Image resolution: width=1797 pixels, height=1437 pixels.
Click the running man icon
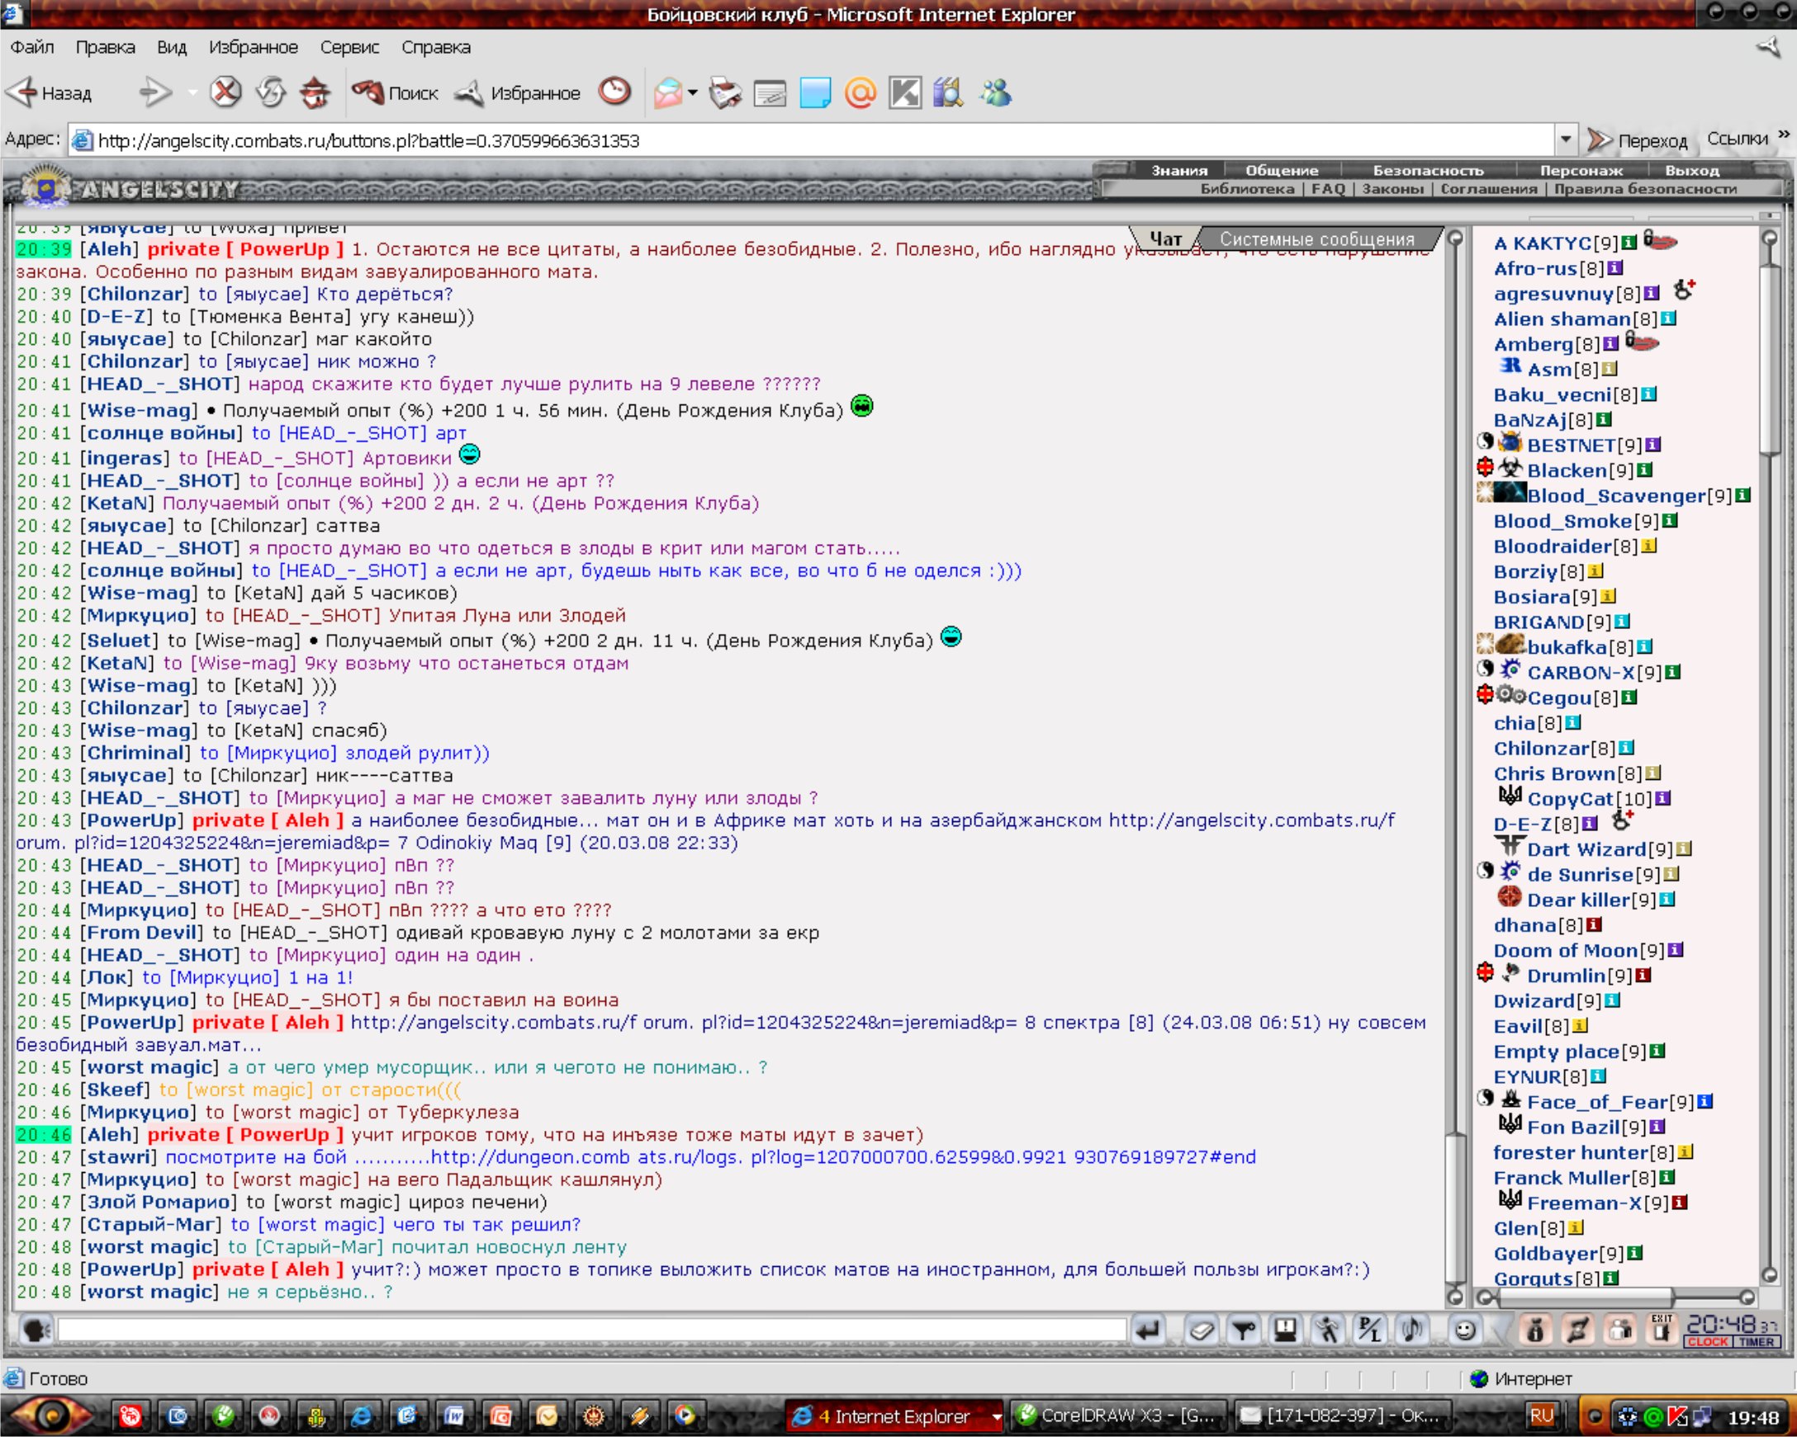[1328, 1330]
